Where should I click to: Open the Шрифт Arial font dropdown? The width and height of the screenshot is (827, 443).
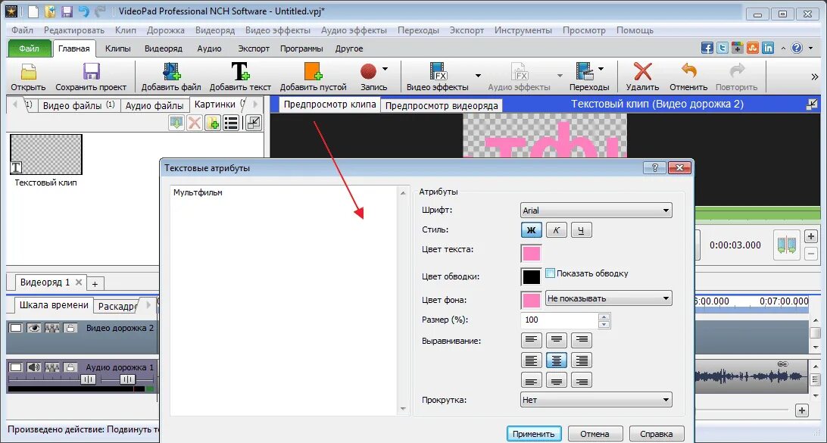click(x=596, y=211)
